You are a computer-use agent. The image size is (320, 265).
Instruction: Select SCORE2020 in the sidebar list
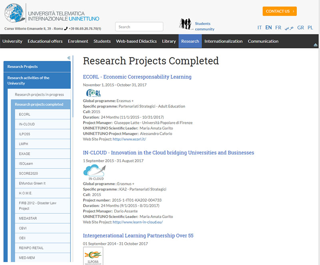click(28, 173)
